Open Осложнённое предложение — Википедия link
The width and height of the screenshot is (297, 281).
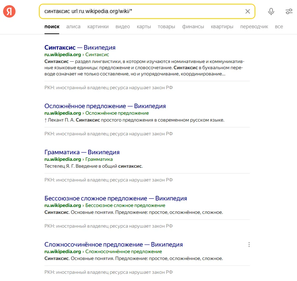tap(105, 106)
